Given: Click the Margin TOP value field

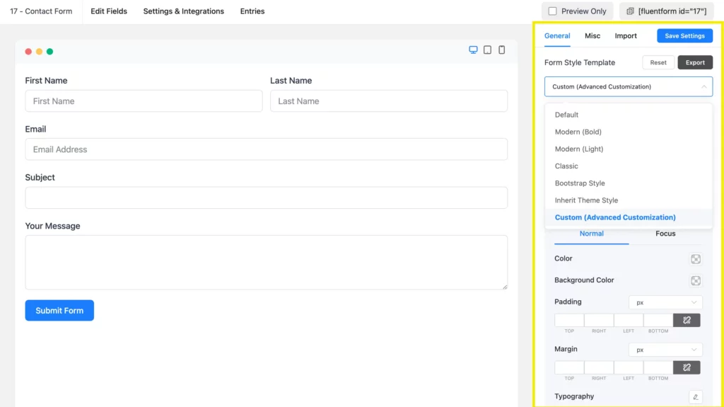Looking at the screenshot, I should pyautogui.click(x=569, y=367).
